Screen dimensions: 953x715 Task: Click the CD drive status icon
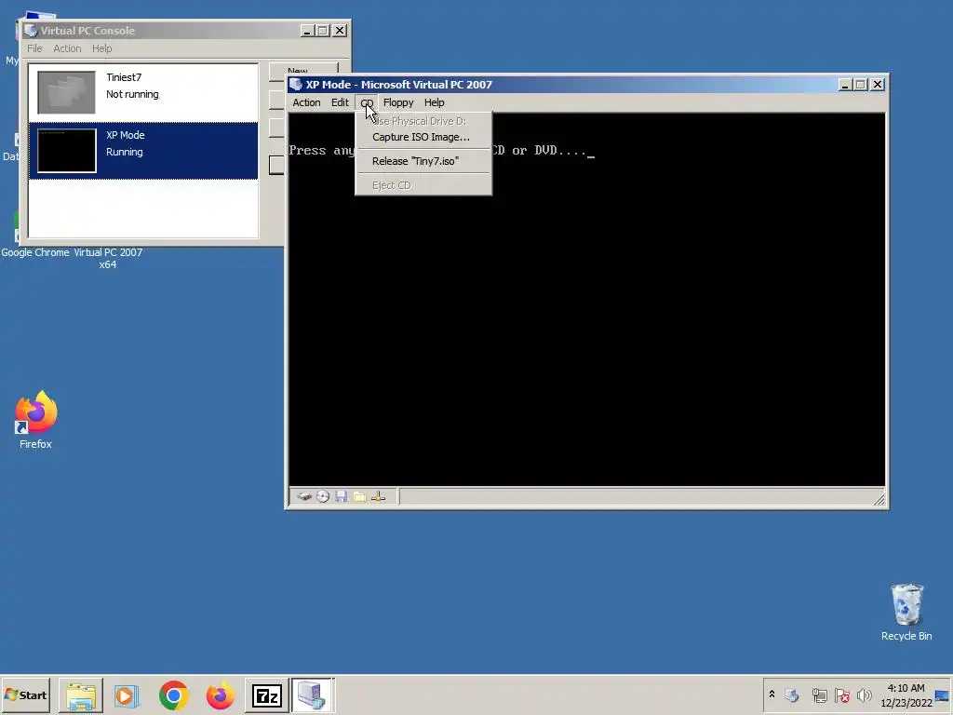click(x=323, y=497)
